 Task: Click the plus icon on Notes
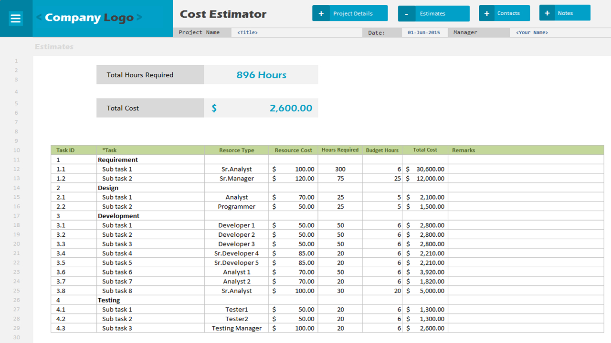[x=547, y=13]
